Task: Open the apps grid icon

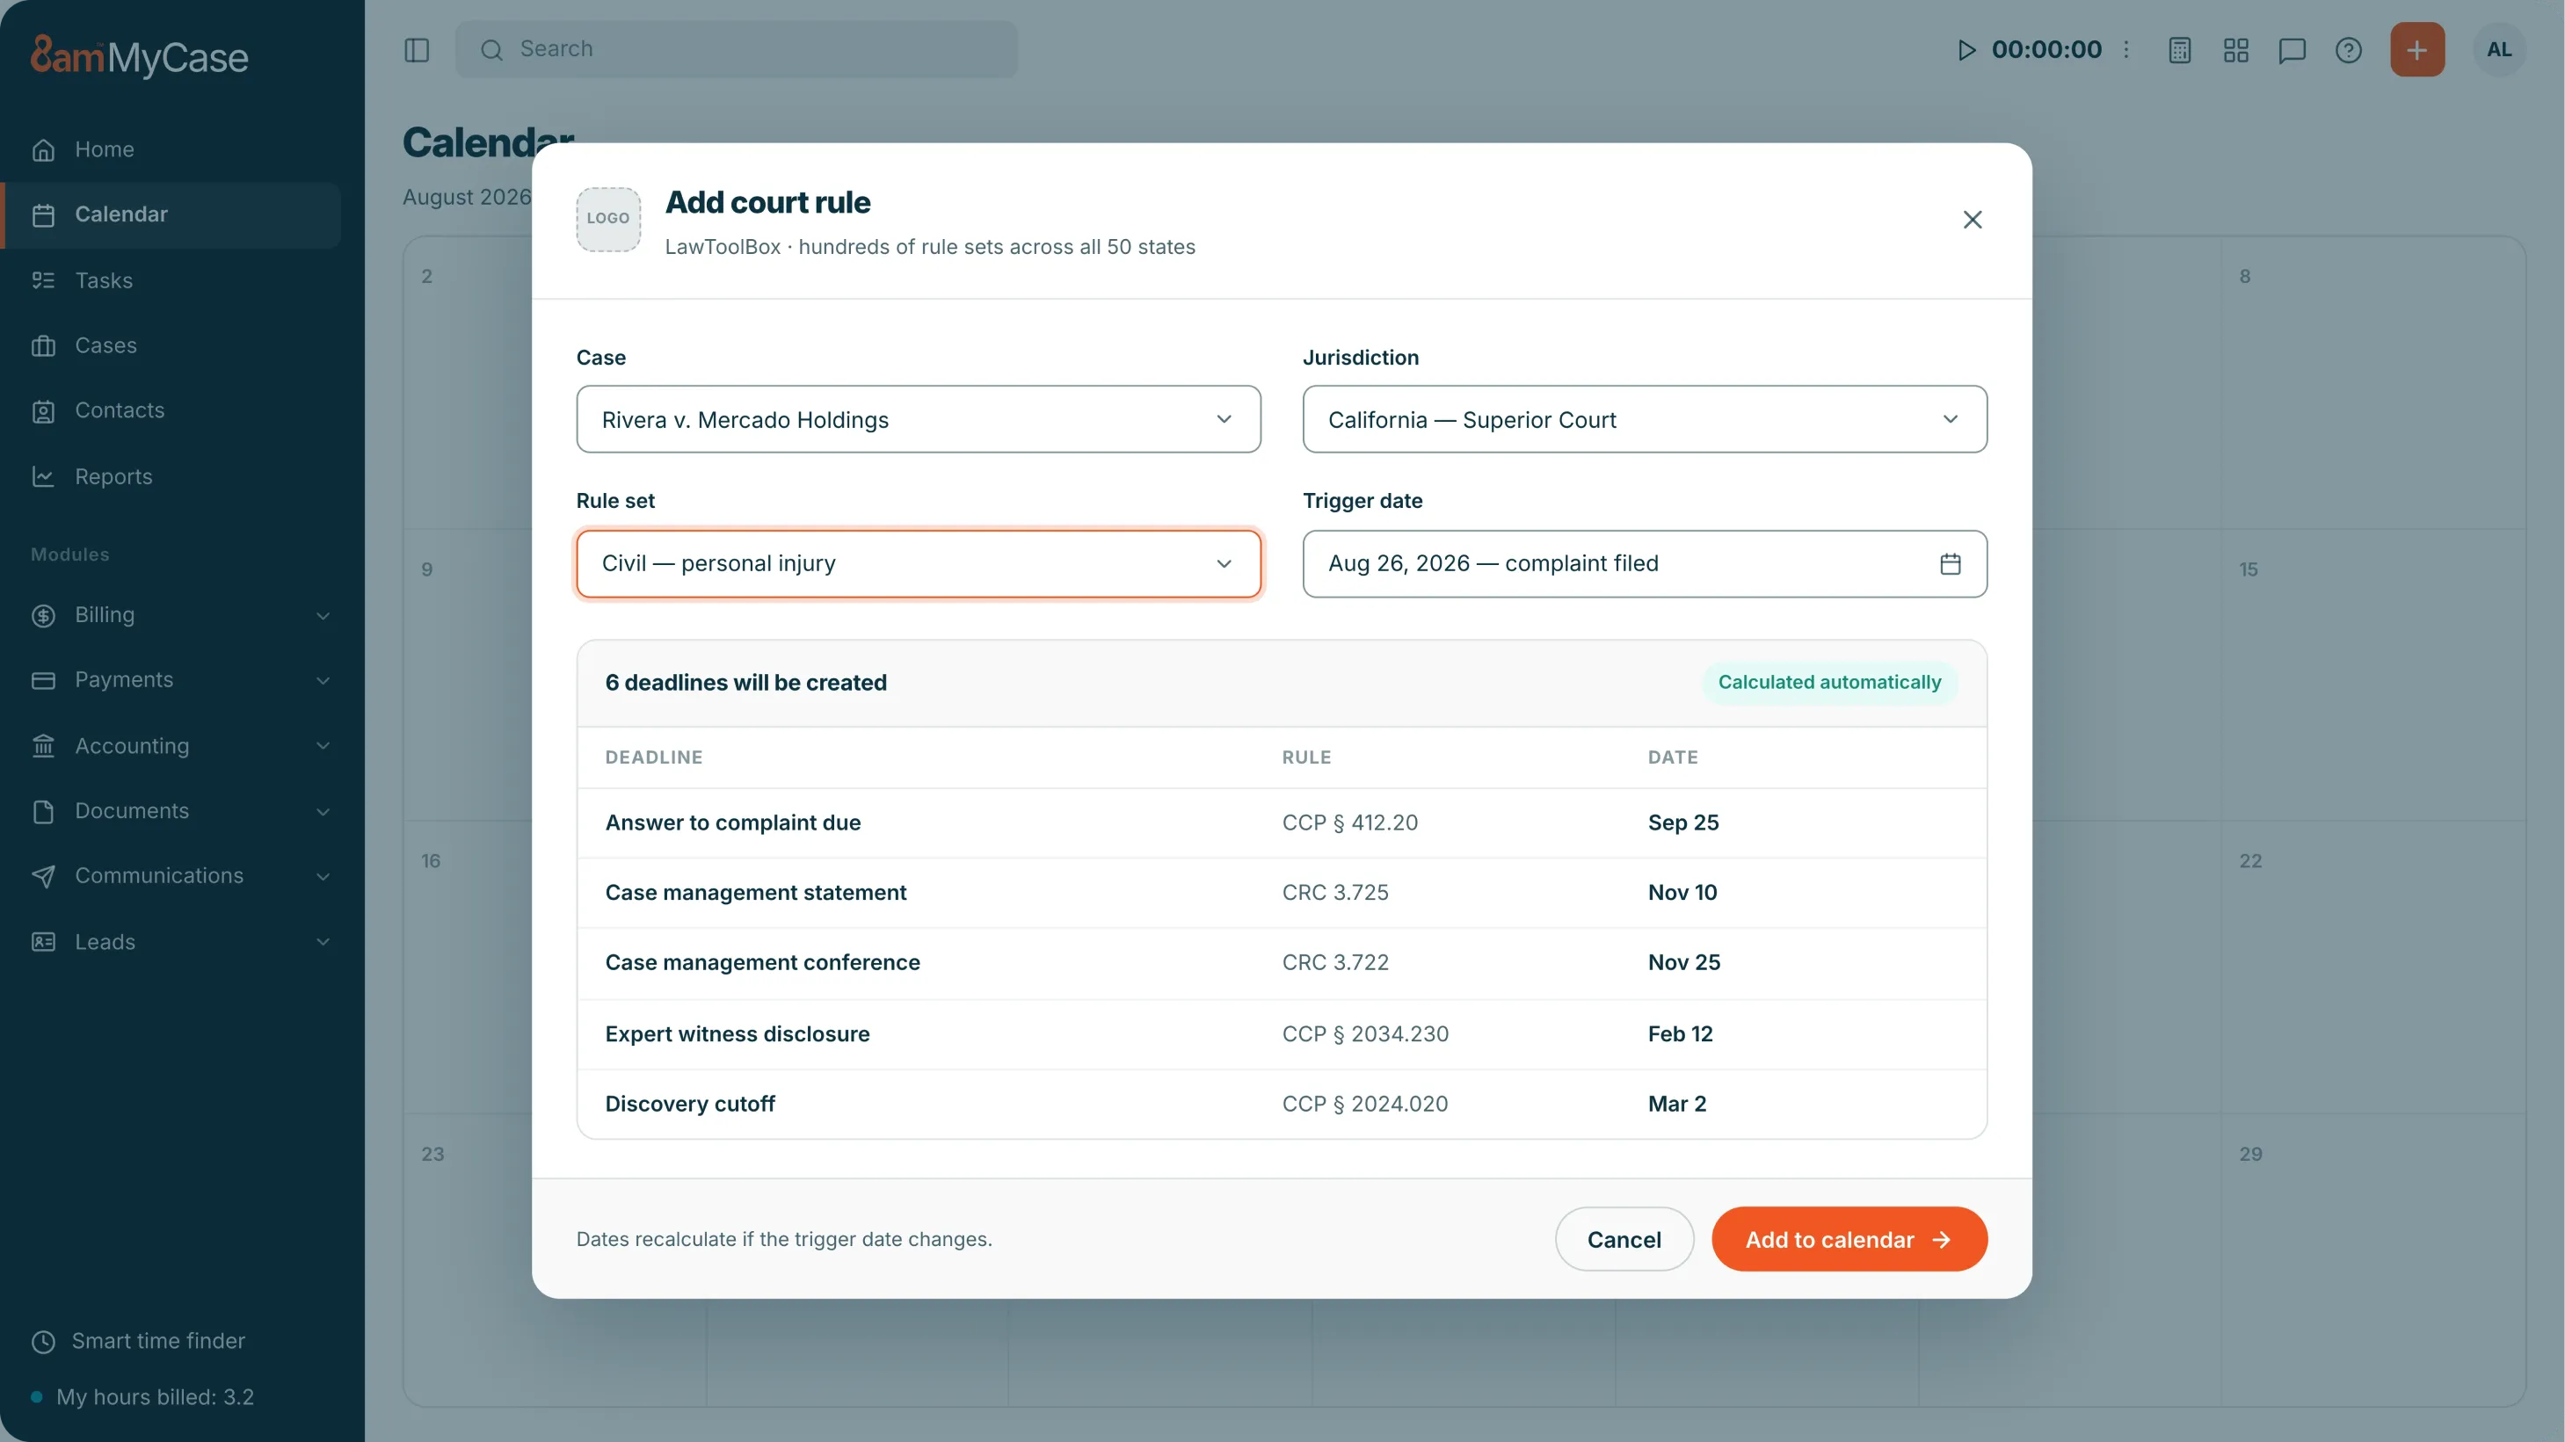Action: tap(2236, 50)
